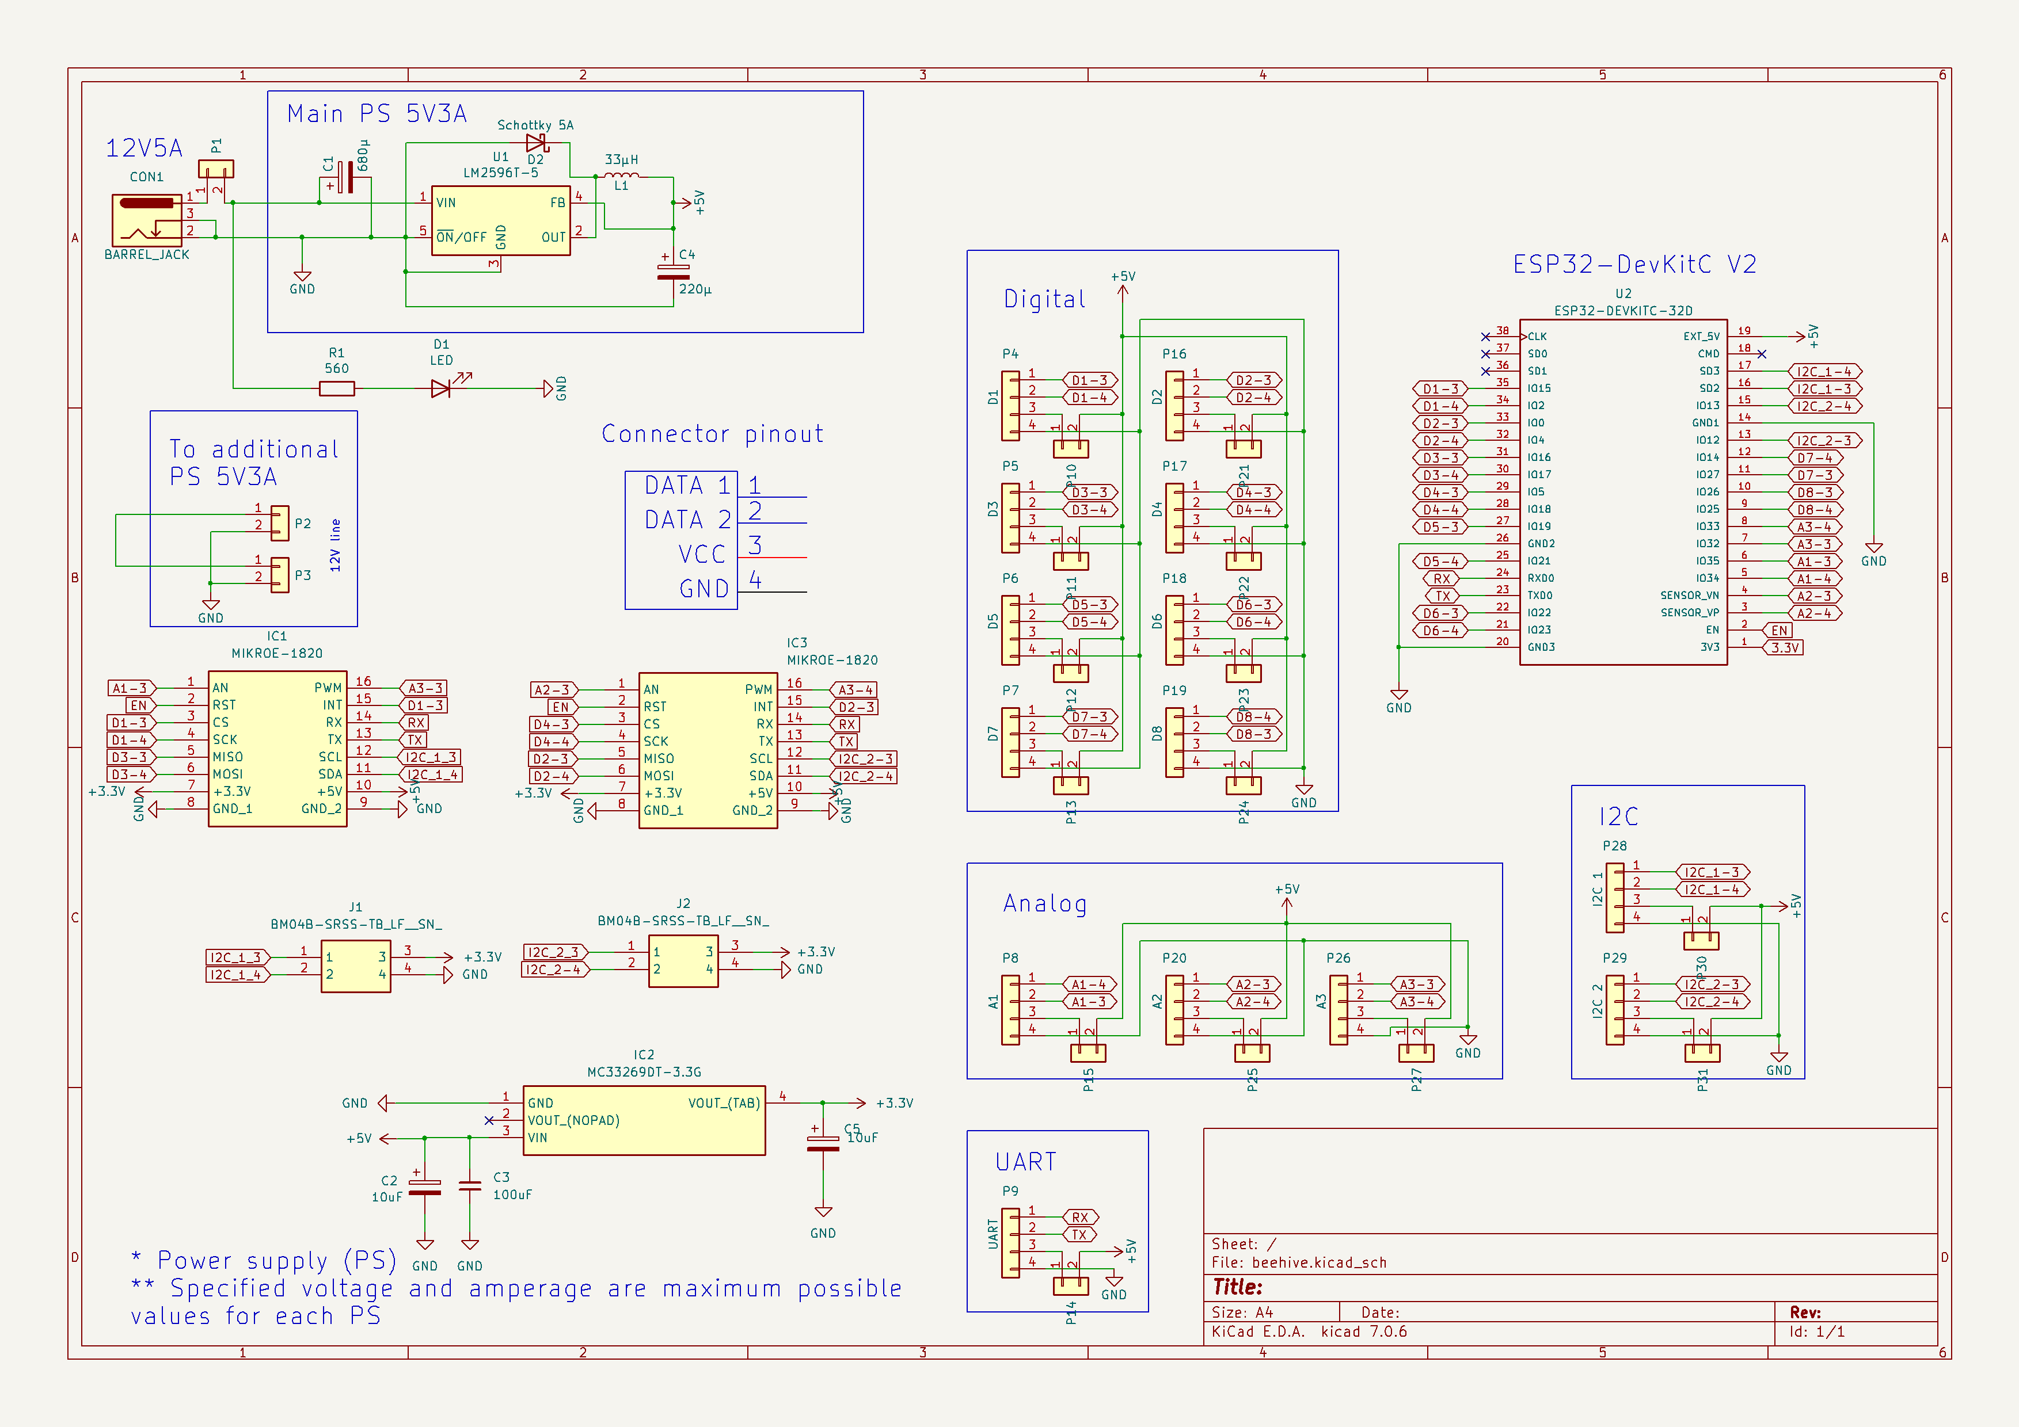Select the LM2596T-5 regulator U1 block
Image resolution: width=2019 pixels, height=1427 pixels.
pos(500,220)
